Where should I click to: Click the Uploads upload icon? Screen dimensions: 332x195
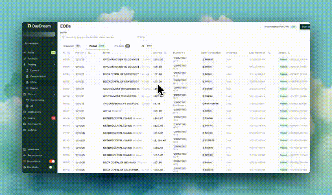tap(27, 70)
